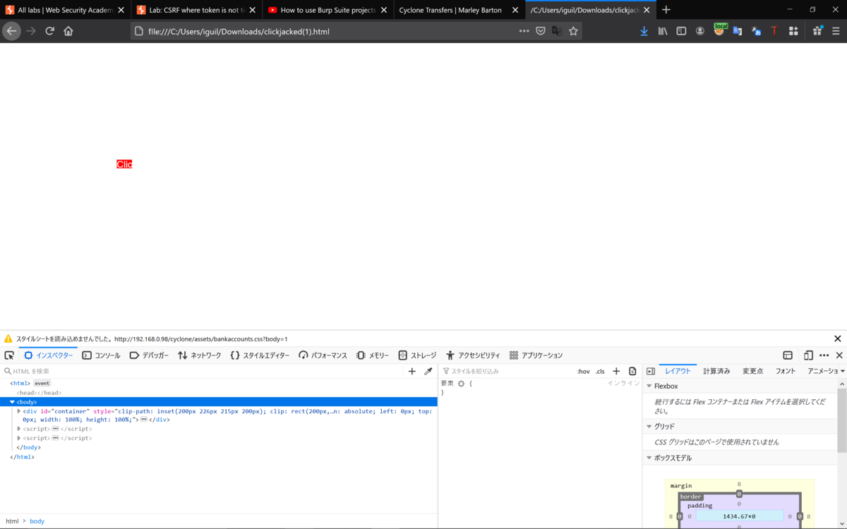Reload the current page
This screenshot has width=847, height=529.
click(49, 31)
